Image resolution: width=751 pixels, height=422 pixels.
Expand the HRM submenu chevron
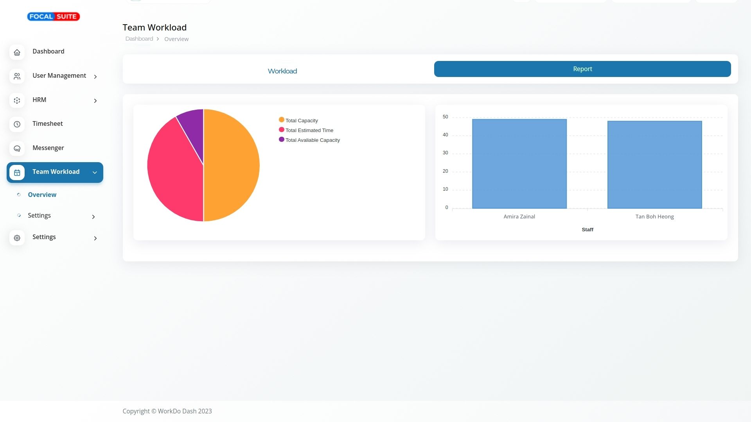pos(95,101)
